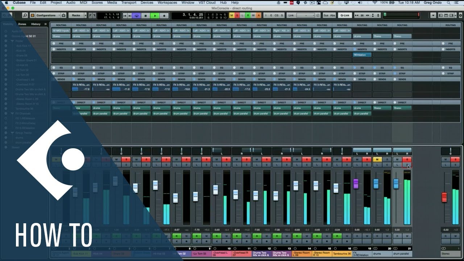Screen dimensions: 464x261
Task: Toggle Solo on drum parallel channel
Action: [407, 159]
